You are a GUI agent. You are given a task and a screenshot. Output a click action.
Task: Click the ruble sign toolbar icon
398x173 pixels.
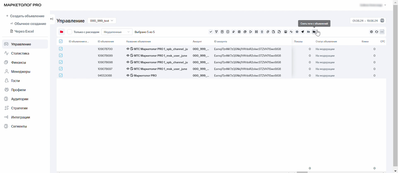click(233, 32)
